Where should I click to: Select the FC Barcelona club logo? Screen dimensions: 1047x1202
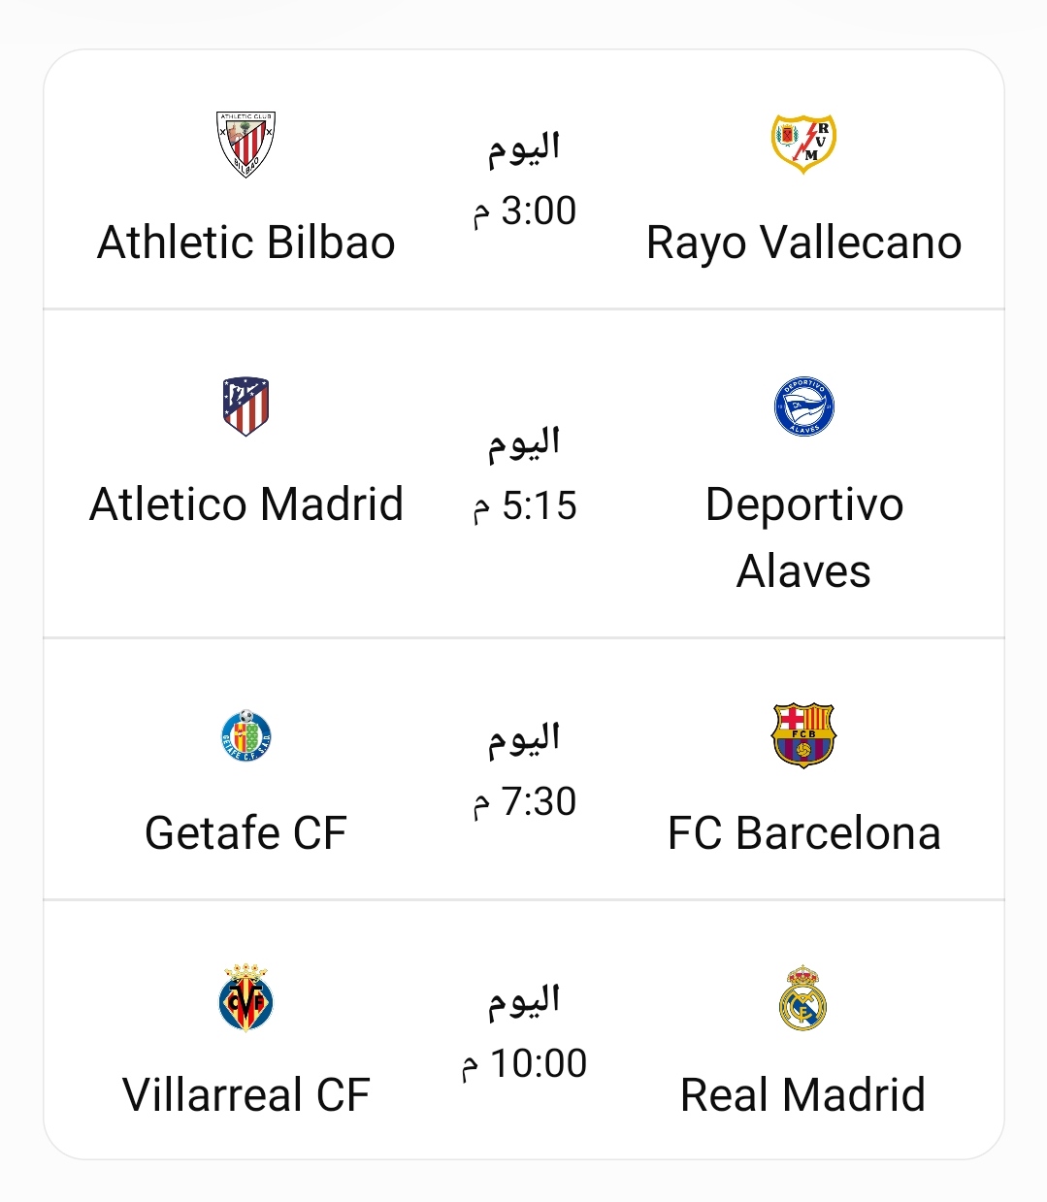(x=803, y=735)
